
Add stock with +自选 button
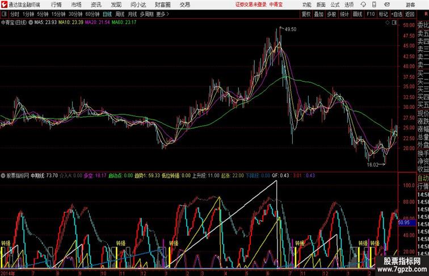pos(397,14)
